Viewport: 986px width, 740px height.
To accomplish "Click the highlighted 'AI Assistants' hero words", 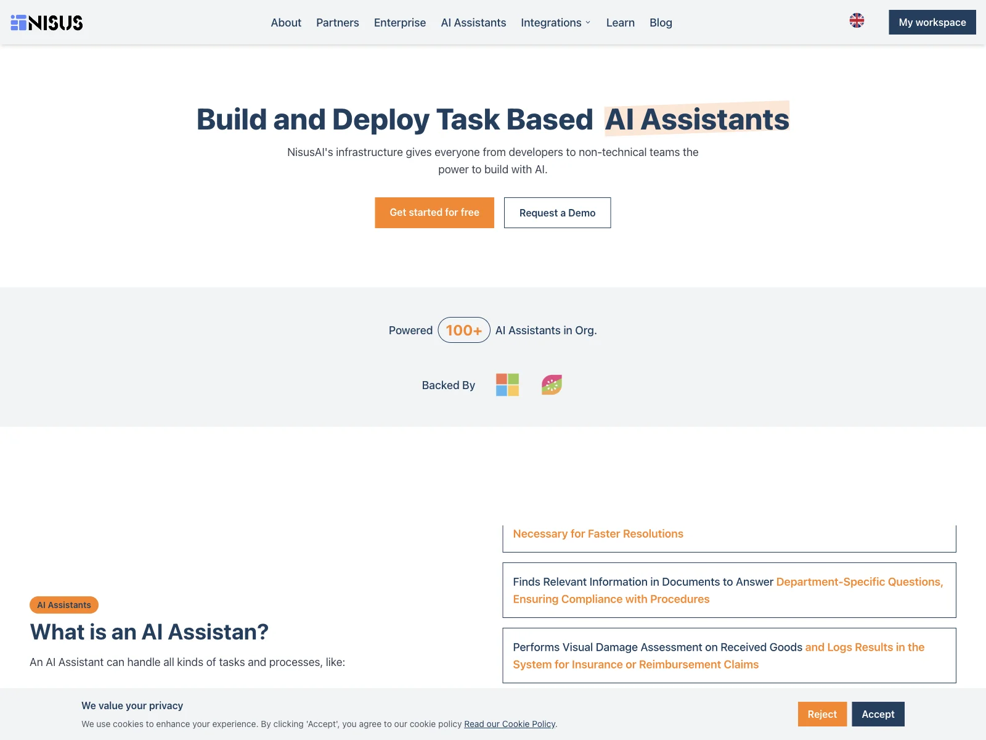I will click(697, 120).
